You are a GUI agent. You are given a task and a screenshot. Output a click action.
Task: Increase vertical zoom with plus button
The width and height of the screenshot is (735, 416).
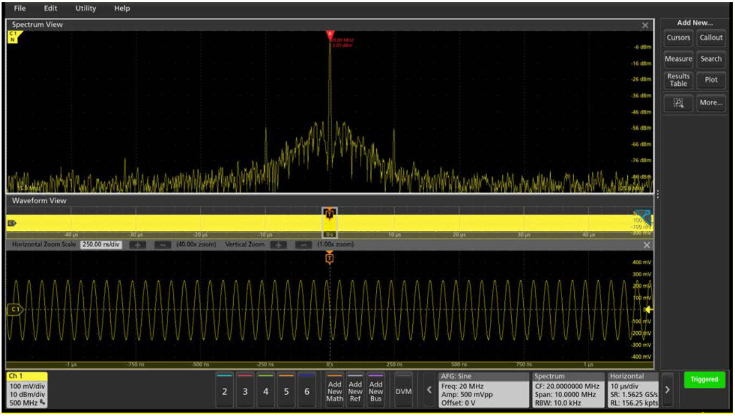(x=278, y=244)
